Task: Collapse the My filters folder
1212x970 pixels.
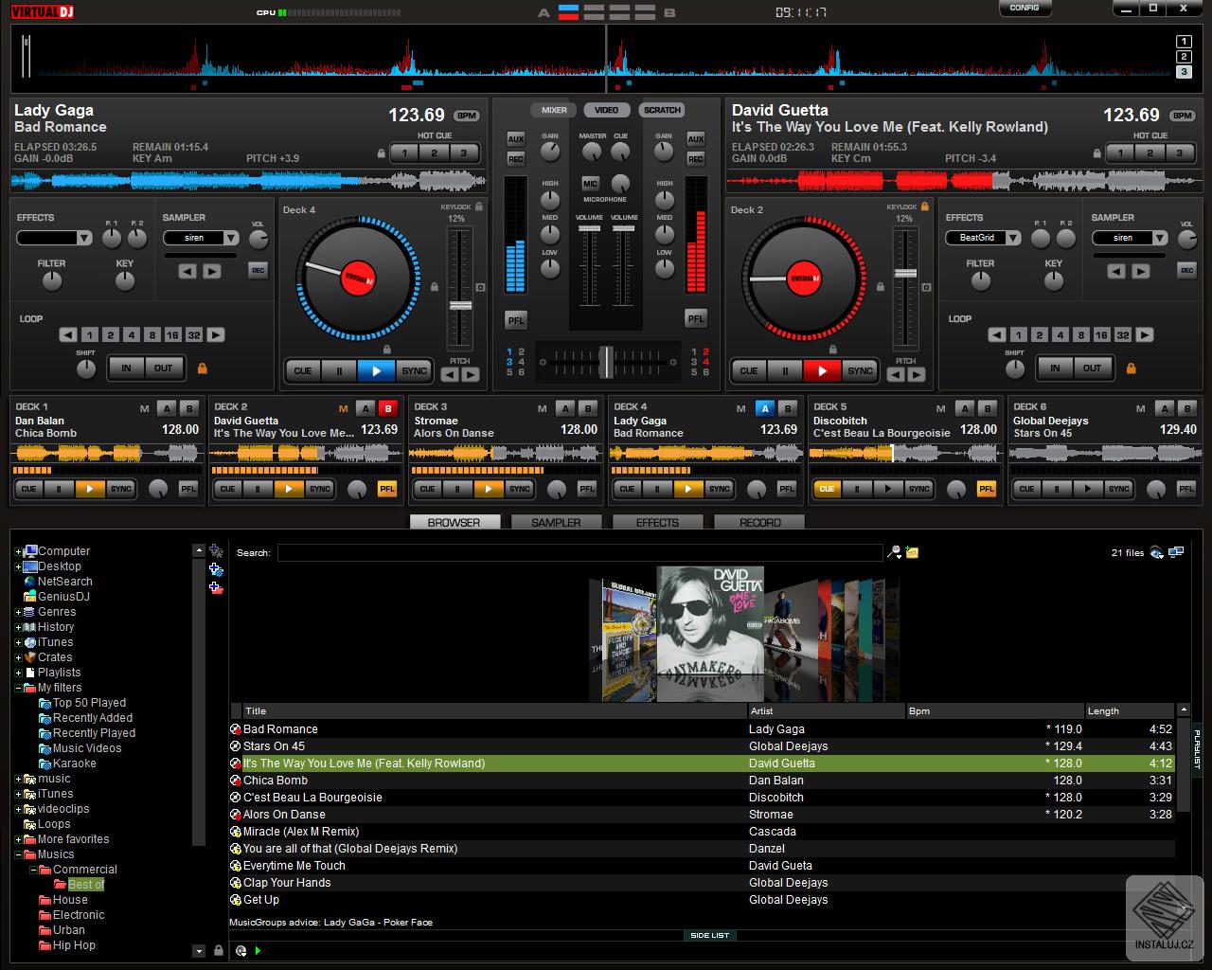Action: pos(18,688)
